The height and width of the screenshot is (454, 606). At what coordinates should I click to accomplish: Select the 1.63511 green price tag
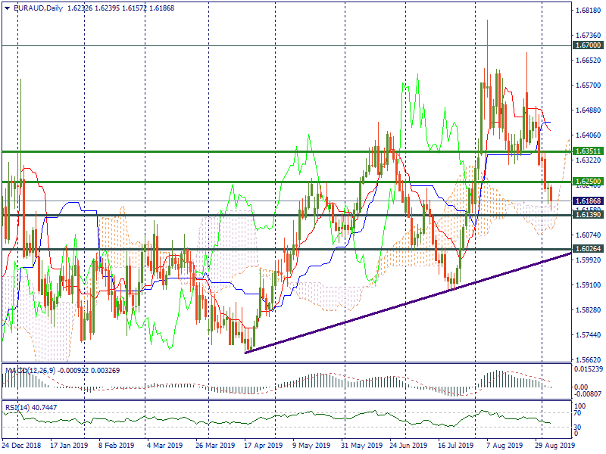click(588, 152)
